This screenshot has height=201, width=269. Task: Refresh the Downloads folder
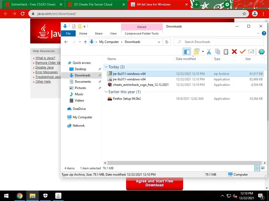(167, 42)
